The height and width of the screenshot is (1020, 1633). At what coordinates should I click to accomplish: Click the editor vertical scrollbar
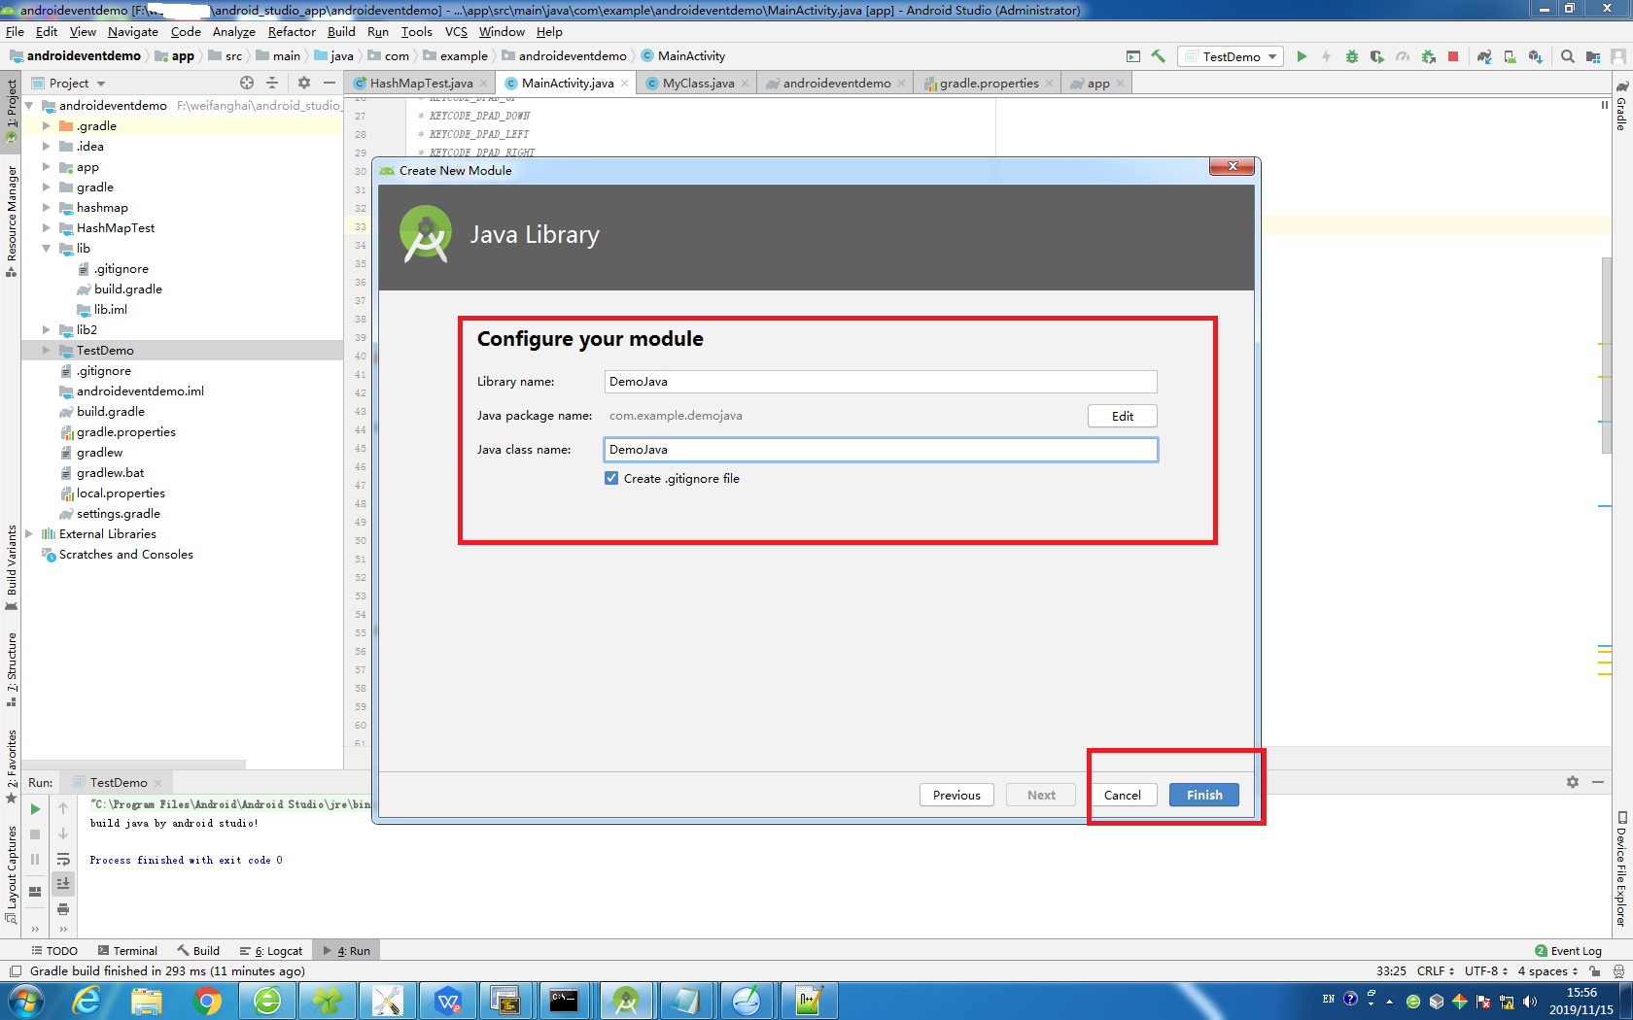tap(1606, 355)
